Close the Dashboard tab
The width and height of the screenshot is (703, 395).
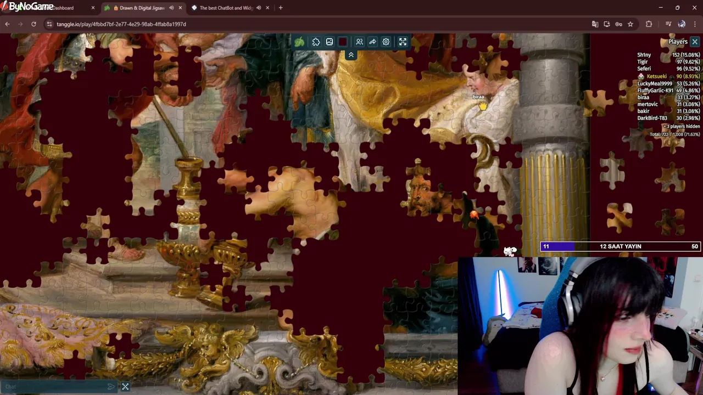tap(93, 8)
